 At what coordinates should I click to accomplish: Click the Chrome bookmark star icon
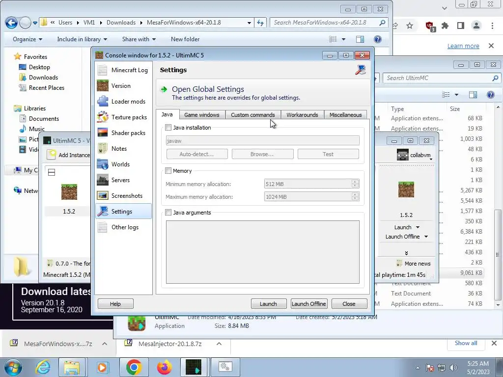[x=410, y=26]
